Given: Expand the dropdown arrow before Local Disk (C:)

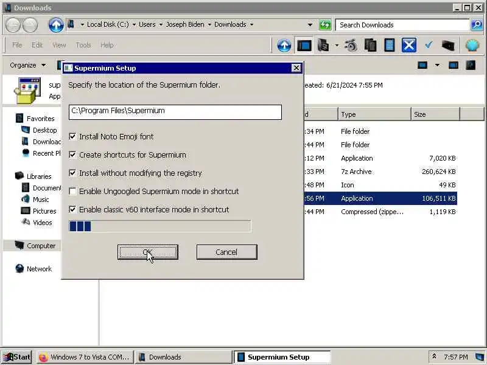Looking at the screenshot, I should click(82, 24).
